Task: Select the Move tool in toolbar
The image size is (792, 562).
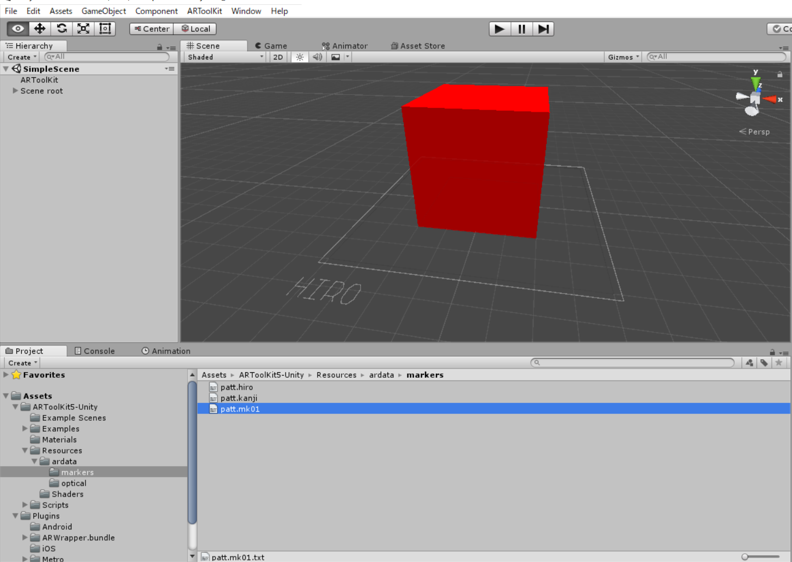Action: click(x=40, y=29)
